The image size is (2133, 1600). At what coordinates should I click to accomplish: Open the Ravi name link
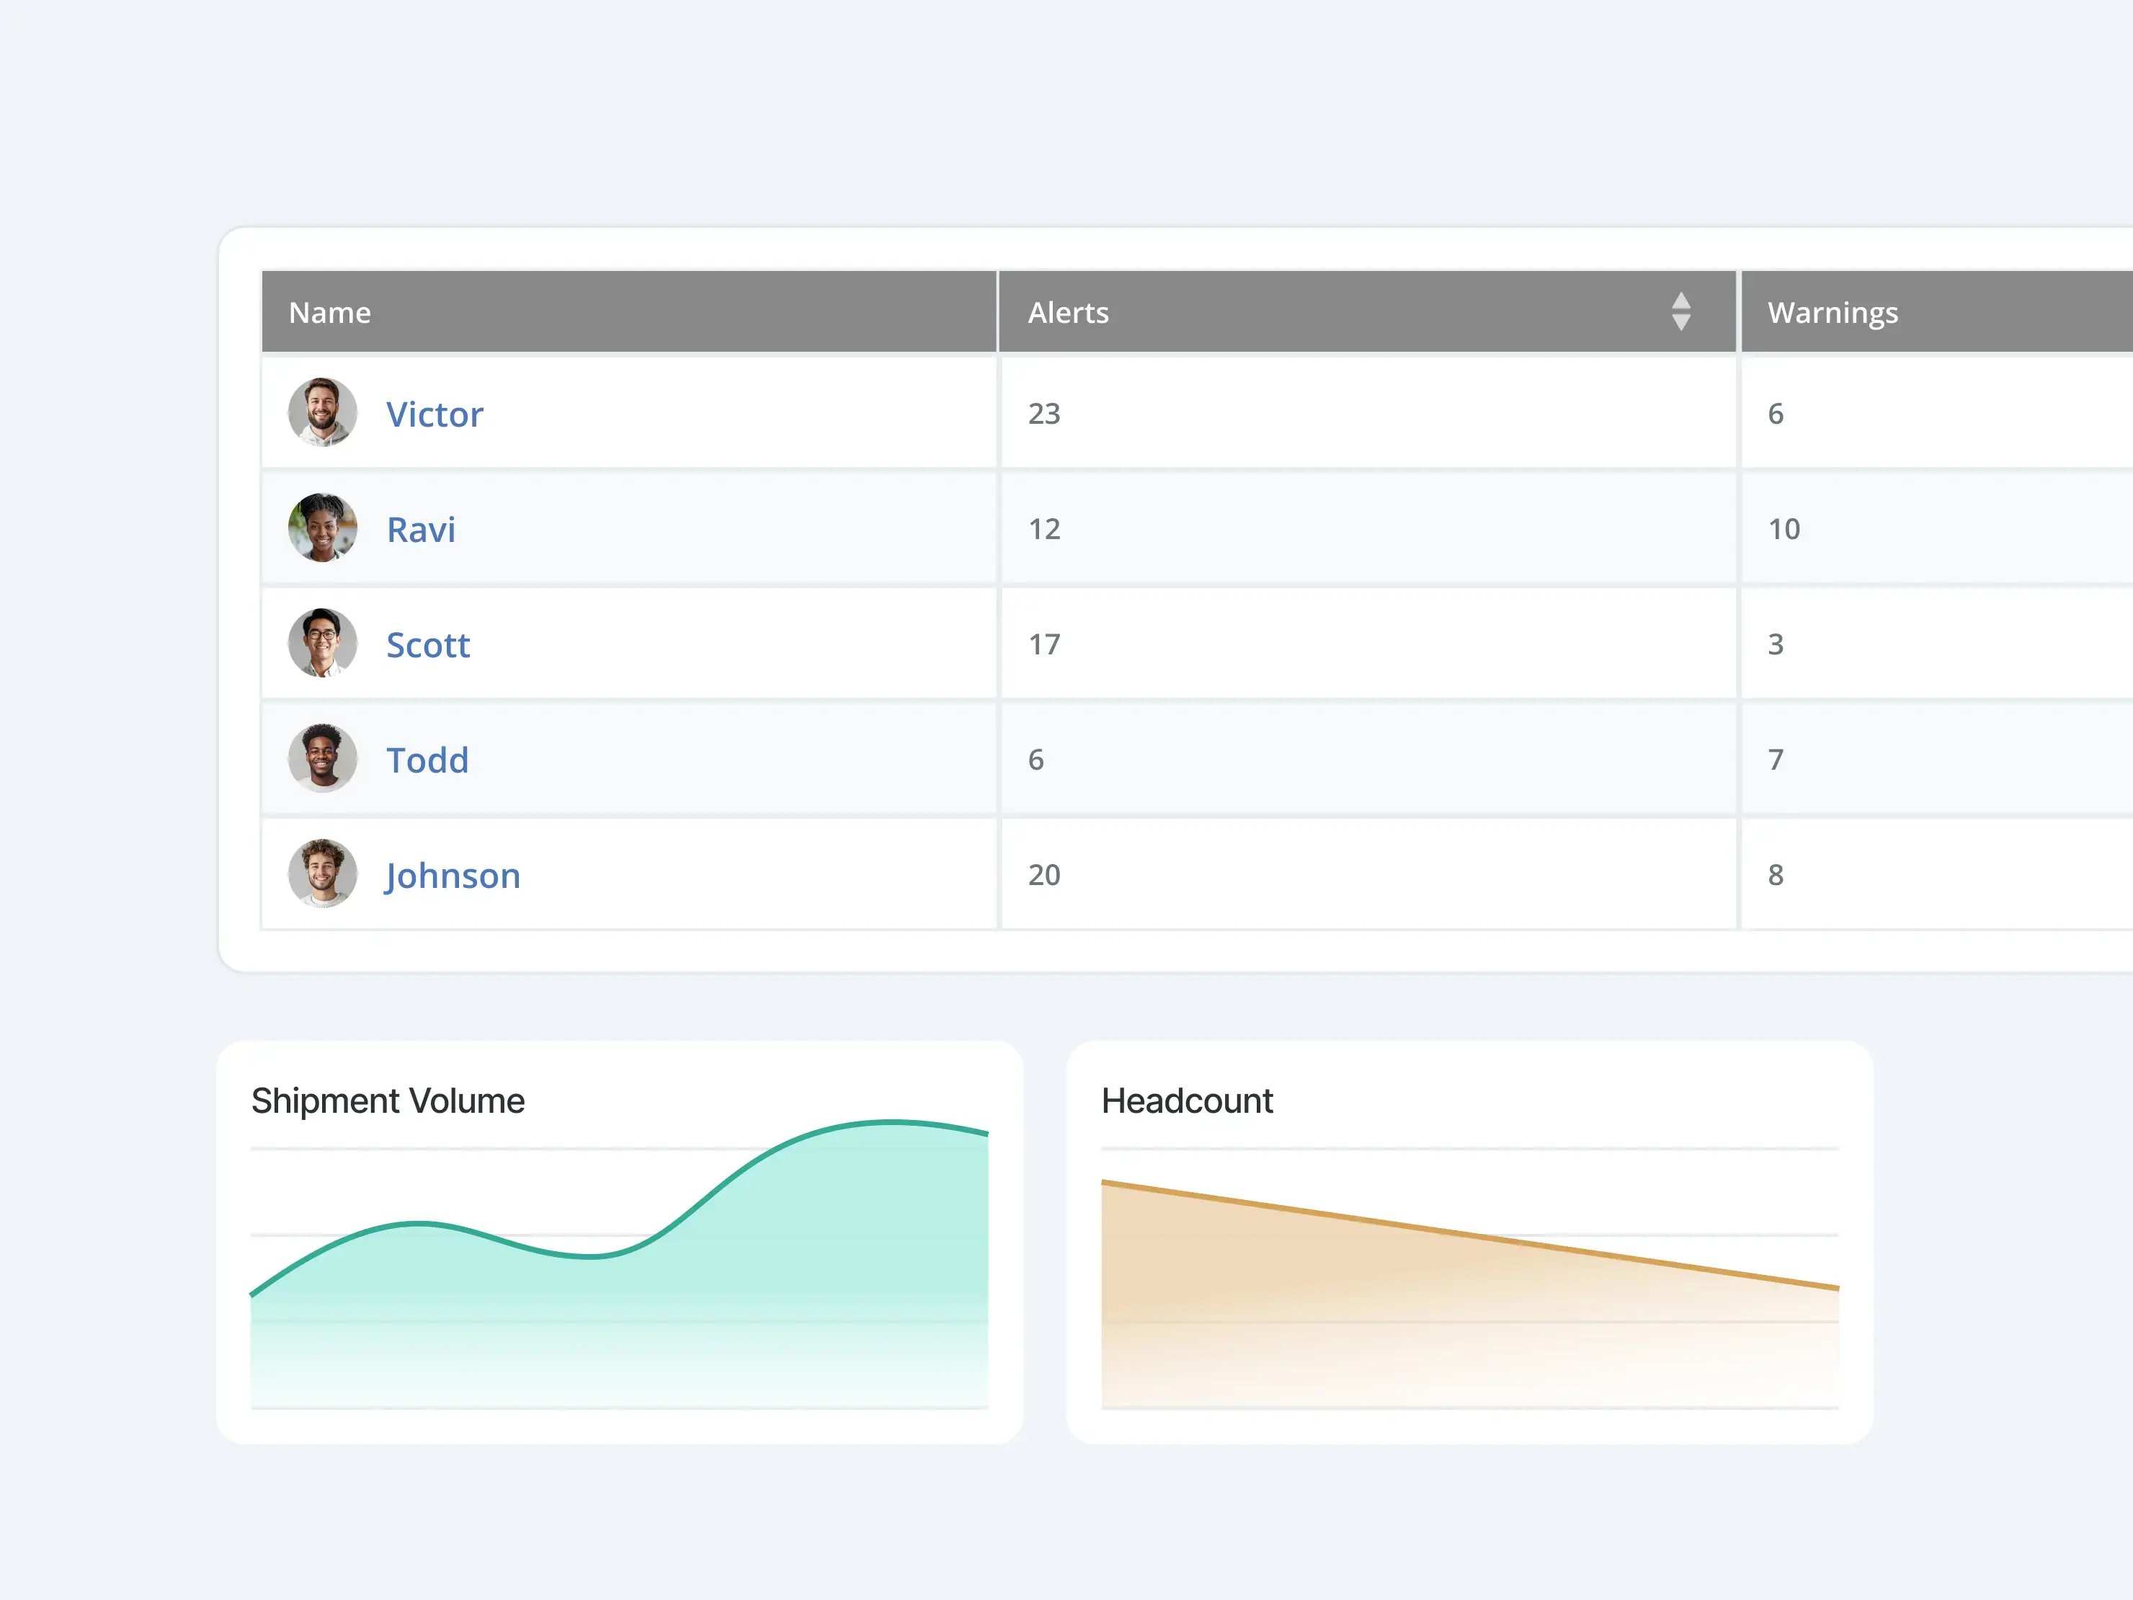coord(420,530)
